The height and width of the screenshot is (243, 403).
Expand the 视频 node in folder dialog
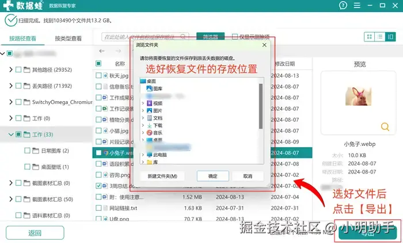143,103
